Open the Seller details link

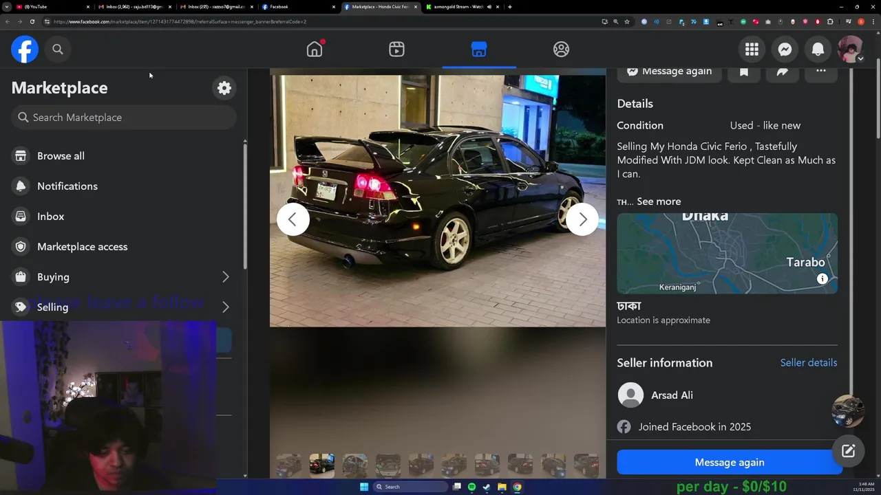[x=809, y=362]
